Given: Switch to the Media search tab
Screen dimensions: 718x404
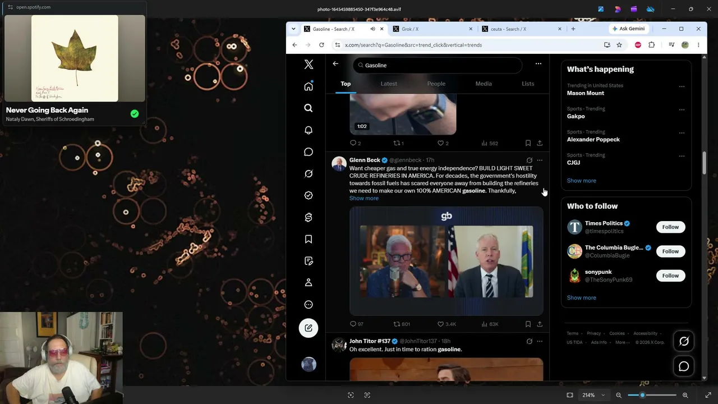Looking at the screenshot, I should [484, 84].
